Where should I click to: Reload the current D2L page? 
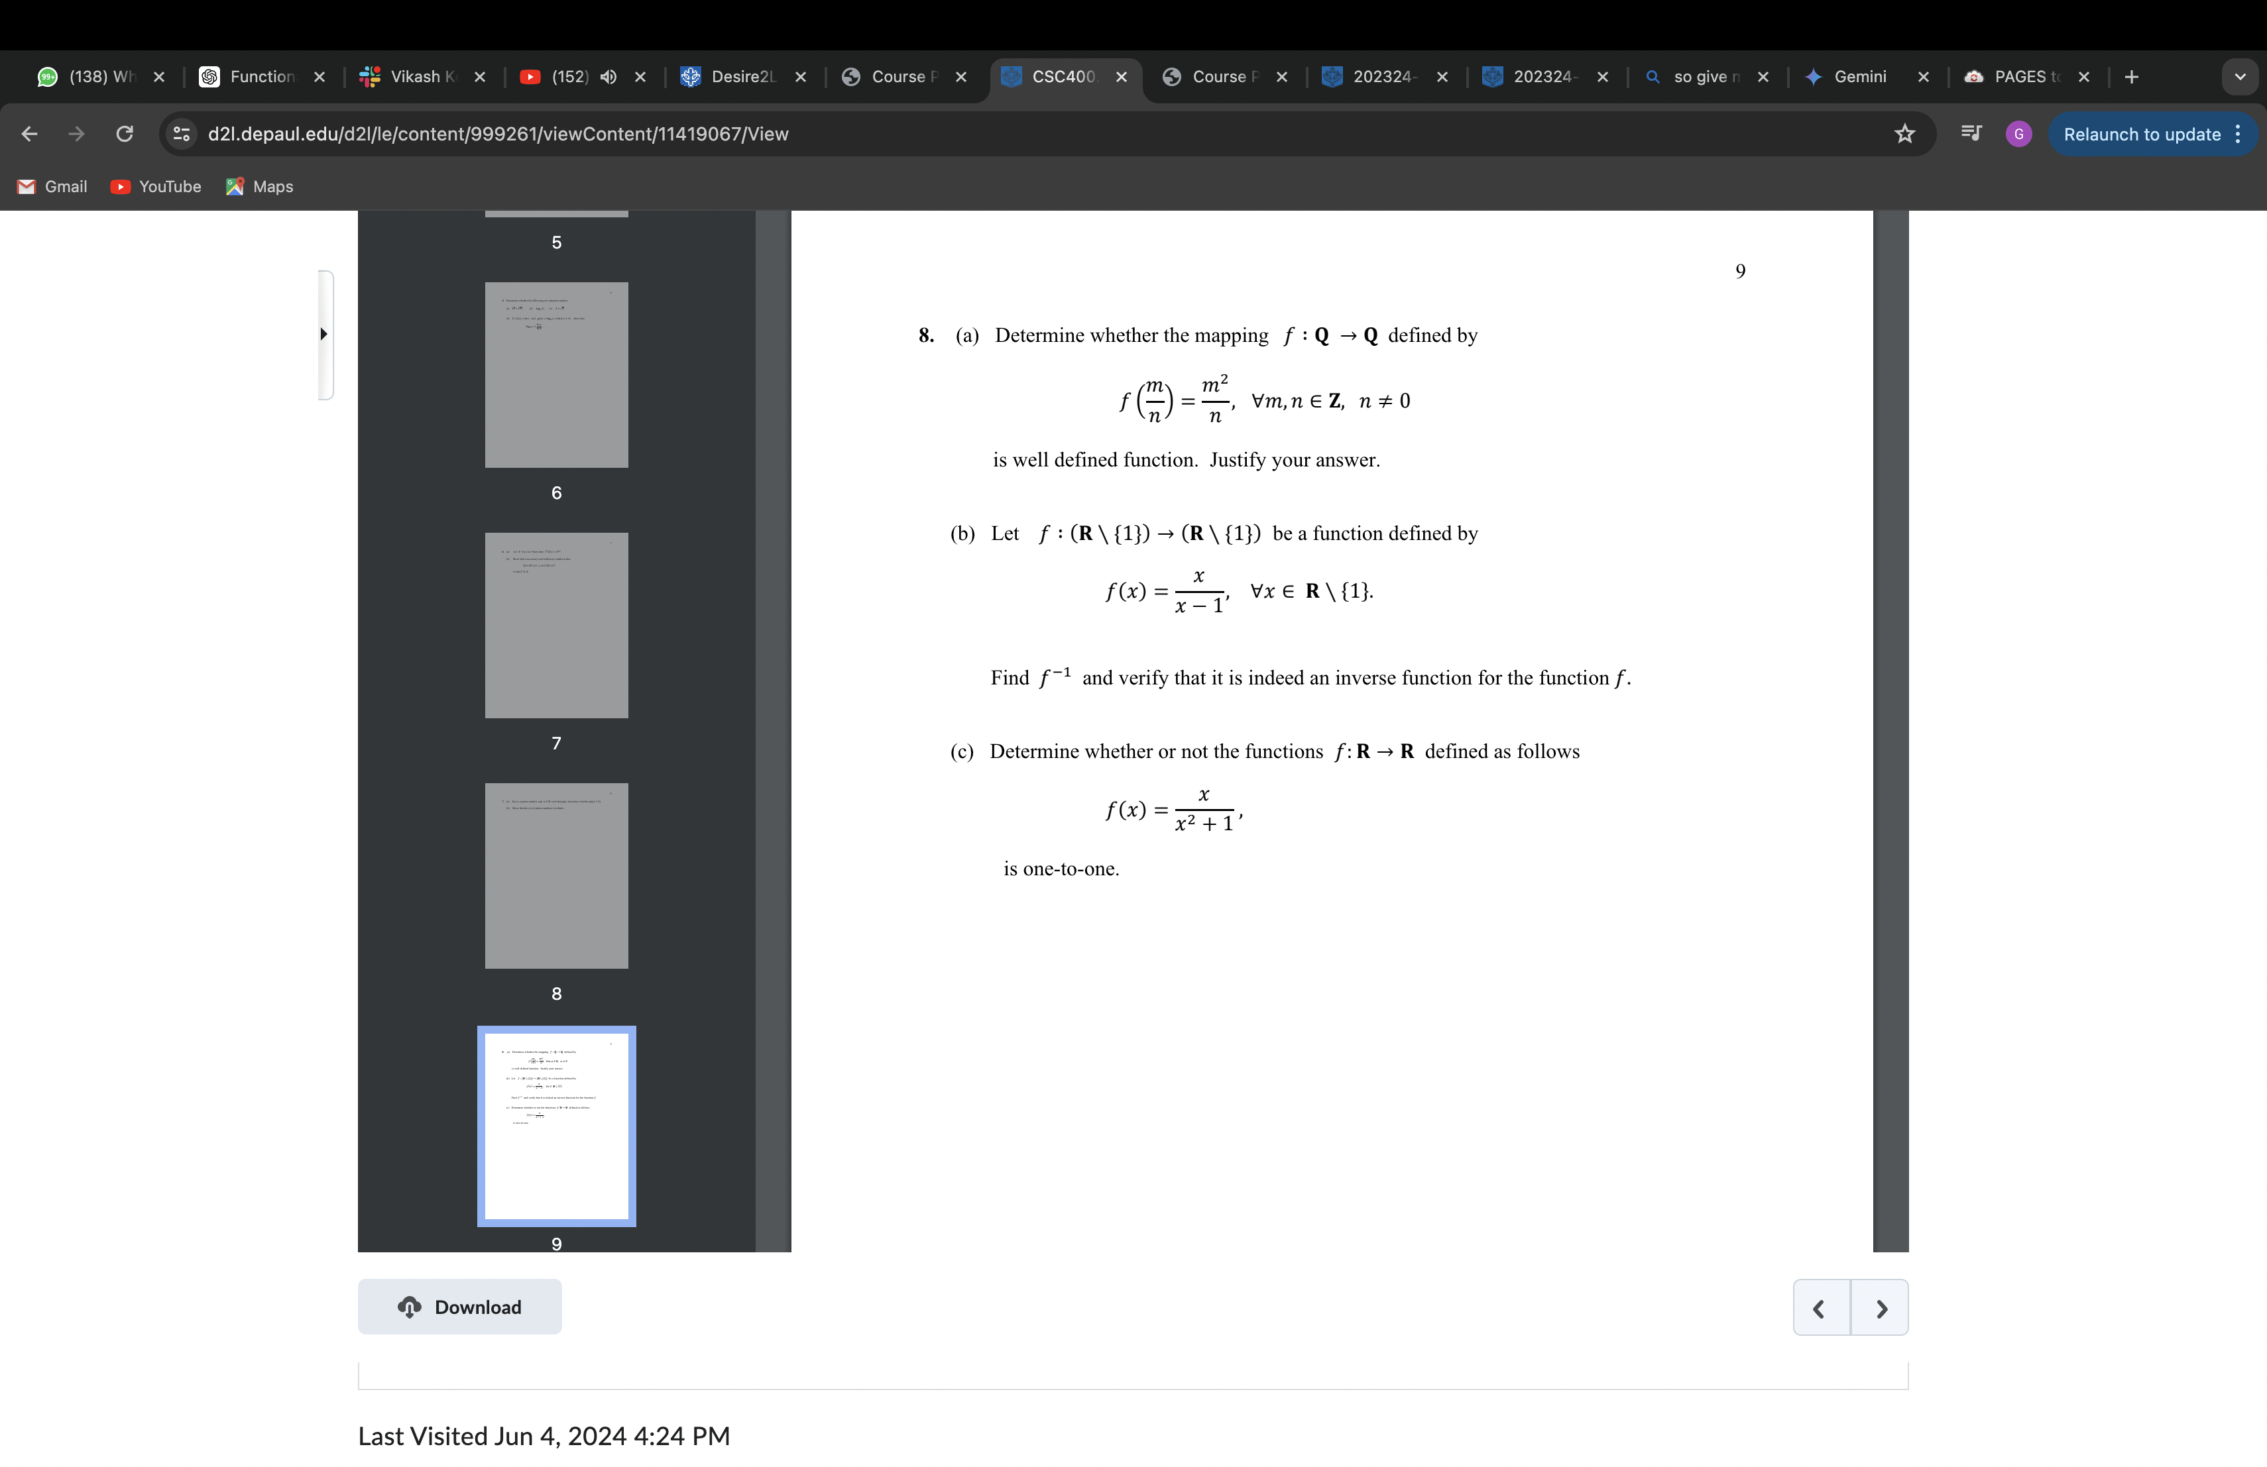pos(124,135)
